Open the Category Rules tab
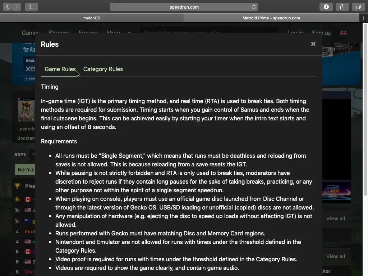 (x=103, y=69)
